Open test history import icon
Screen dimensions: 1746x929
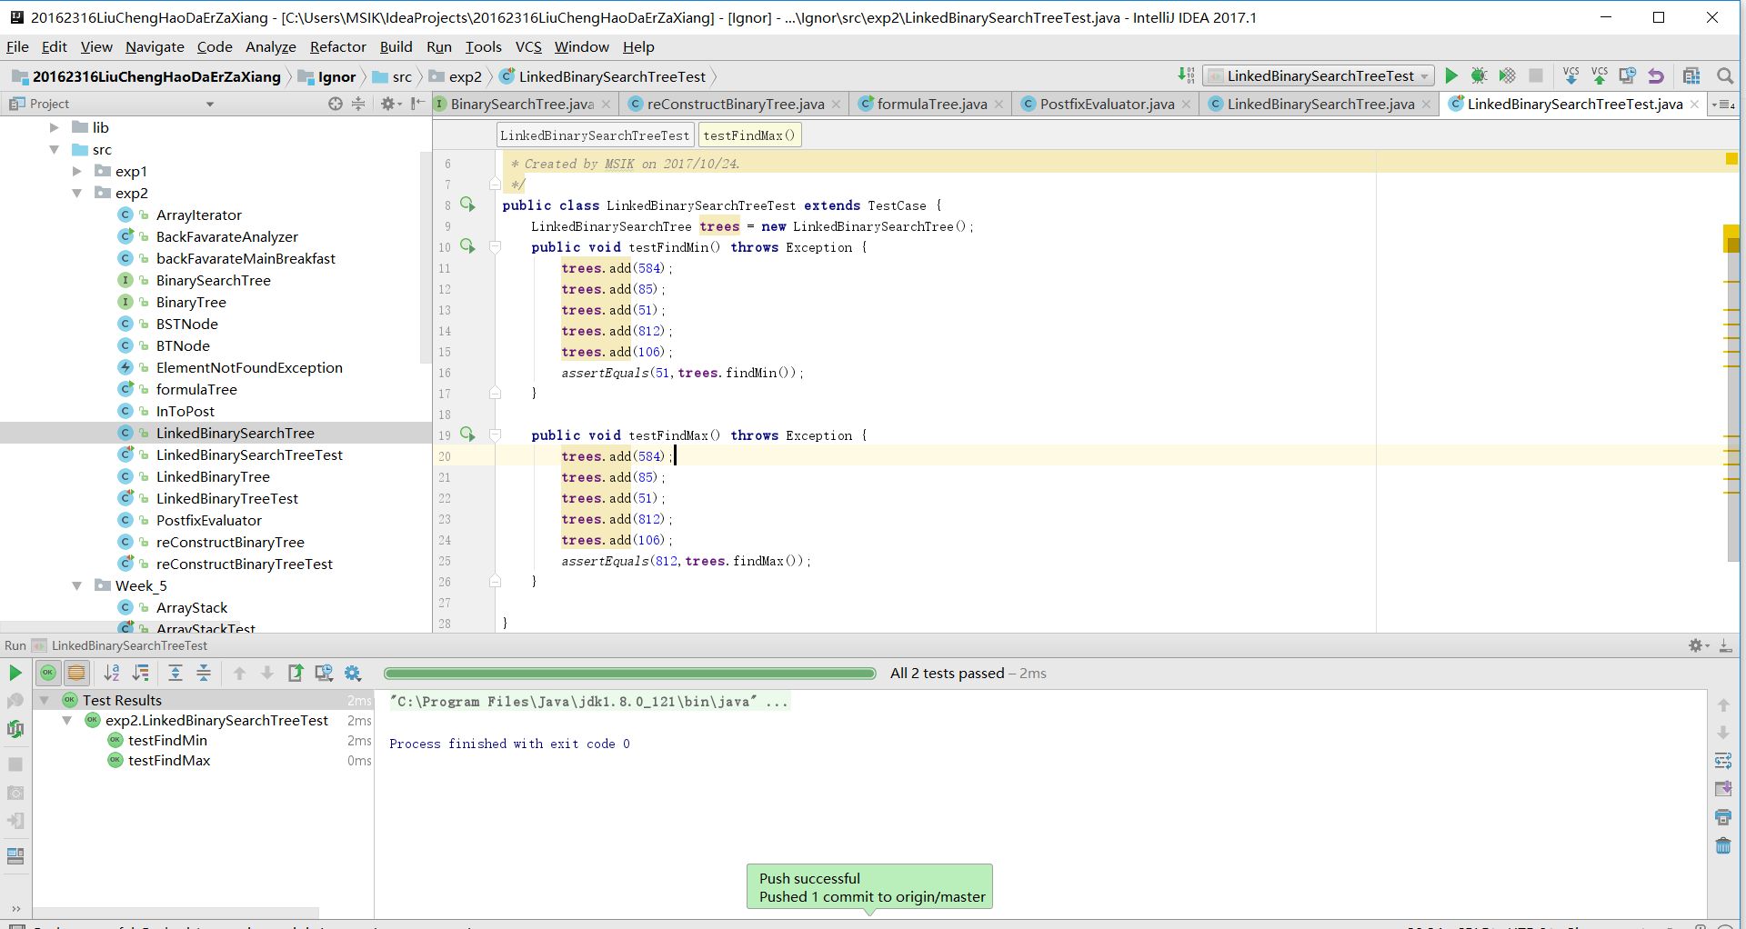tap(324, 673)
